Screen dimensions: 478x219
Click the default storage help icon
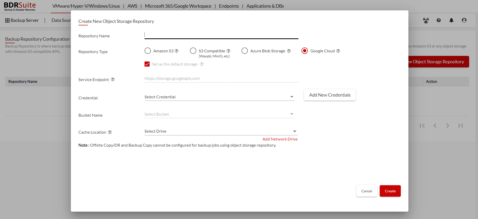point(202,64)
